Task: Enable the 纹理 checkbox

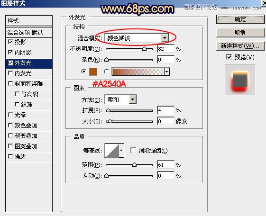Action: (17, 104)
